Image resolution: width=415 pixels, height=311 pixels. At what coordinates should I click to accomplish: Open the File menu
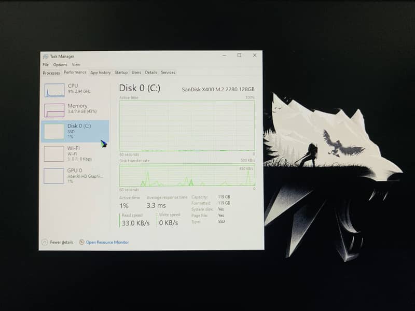pos(46,64)
